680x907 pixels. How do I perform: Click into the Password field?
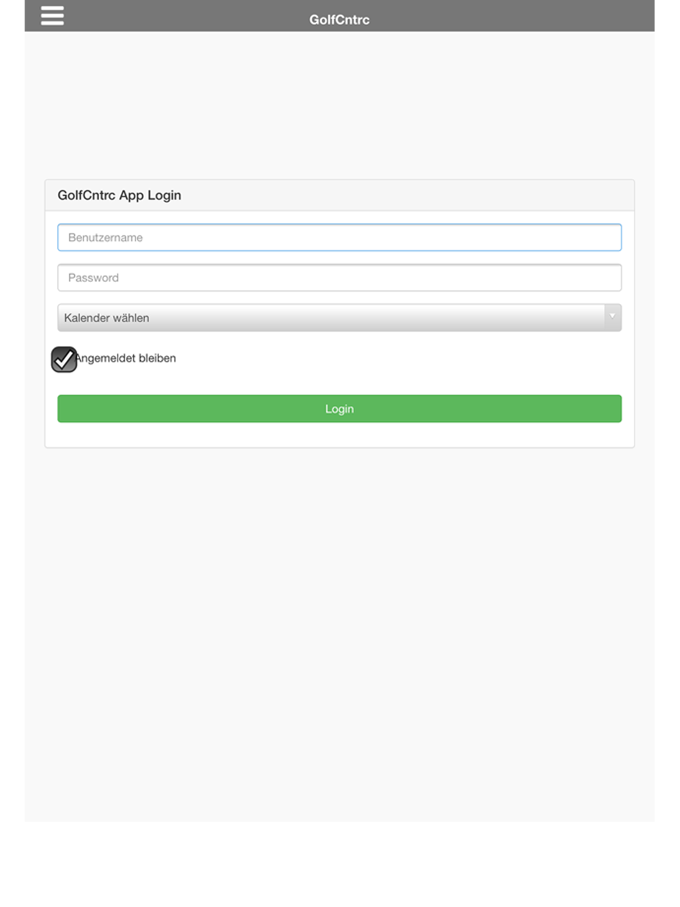click(x=339, y=277)
